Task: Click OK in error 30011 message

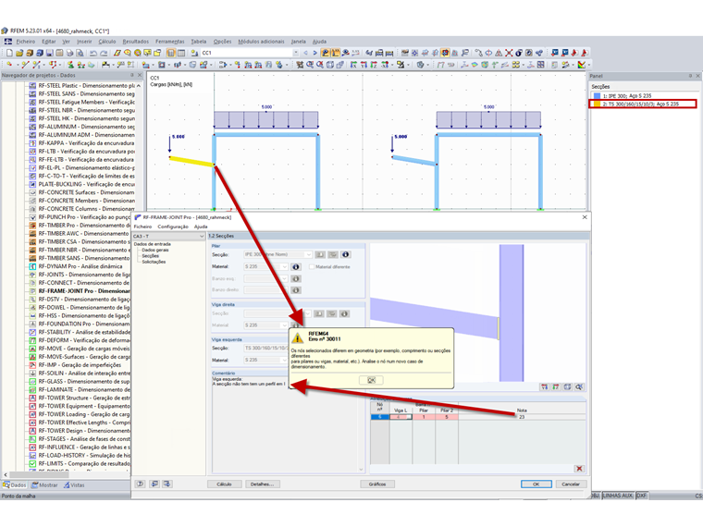Action: tap(371, 380)
